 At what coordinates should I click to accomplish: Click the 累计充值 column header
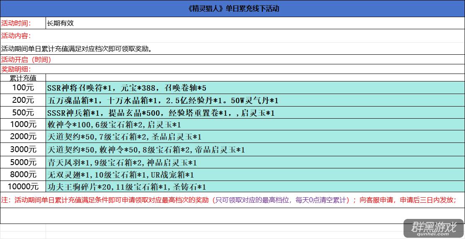[23, 78]
